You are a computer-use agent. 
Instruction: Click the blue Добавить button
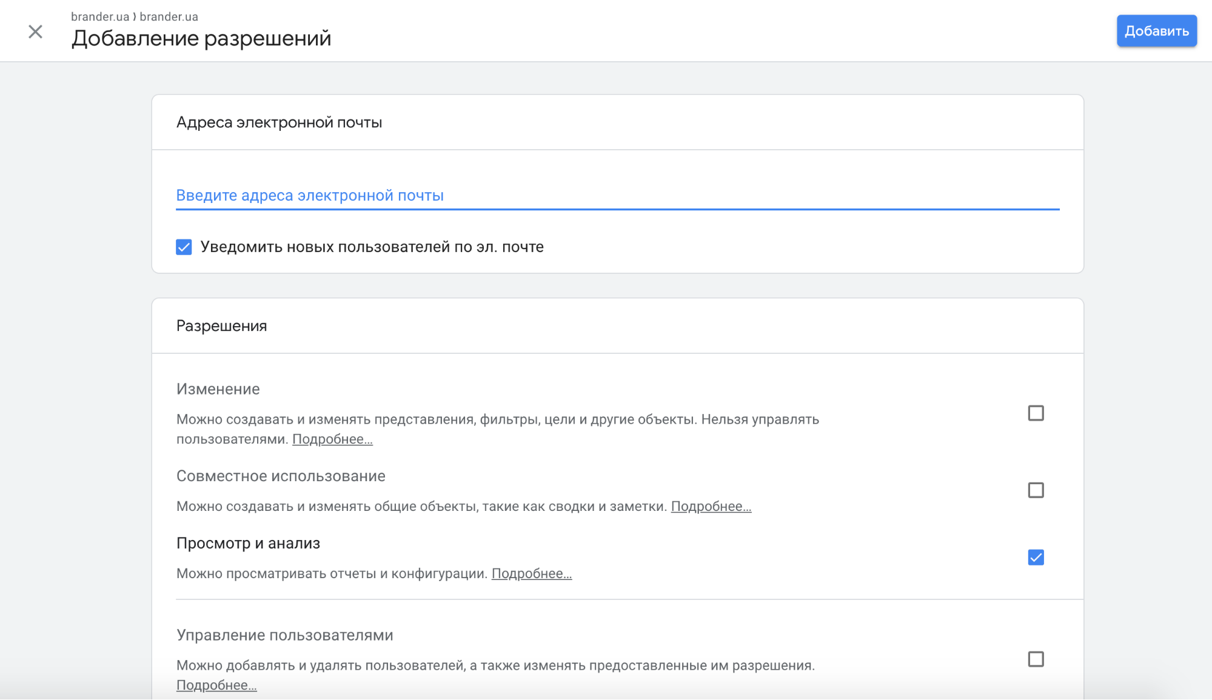pos(1156,31)
